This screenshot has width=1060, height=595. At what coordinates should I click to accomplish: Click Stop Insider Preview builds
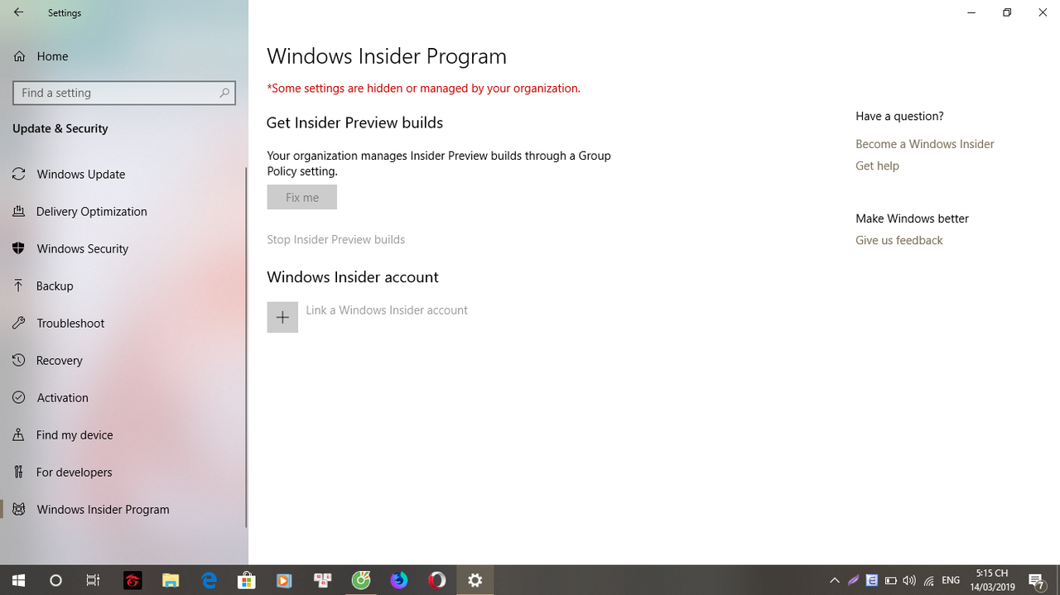coord(335,240)
